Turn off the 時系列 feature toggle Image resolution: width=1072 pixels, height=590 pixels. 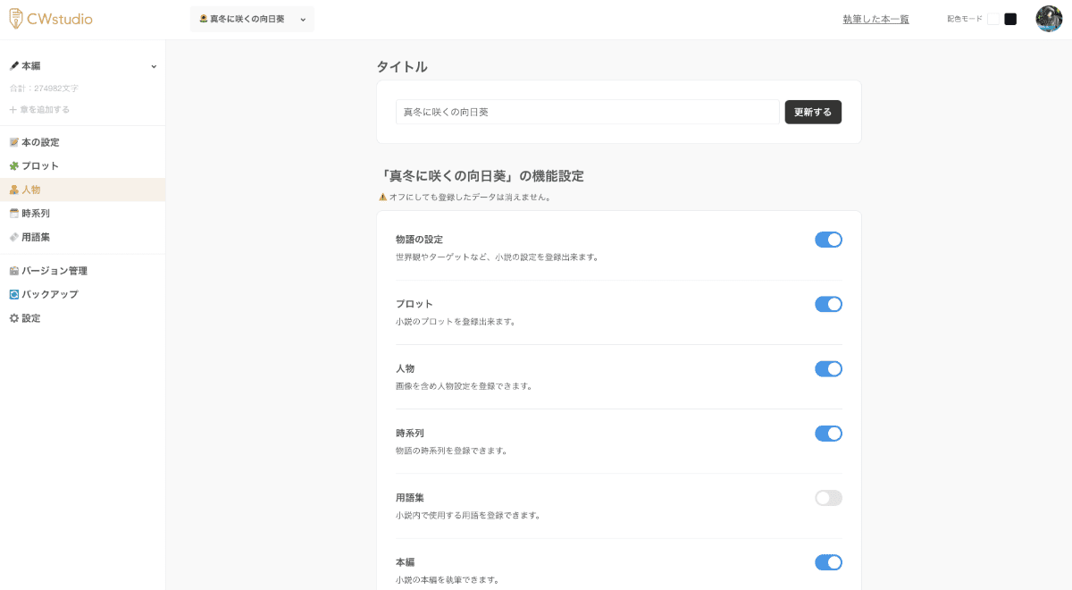click(x=828, y=434)
